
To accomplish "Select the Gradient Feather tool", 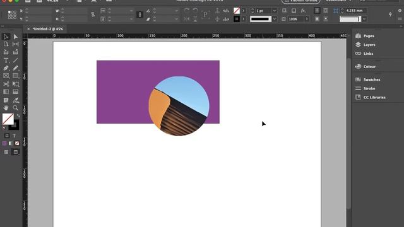I will point(15,91).
